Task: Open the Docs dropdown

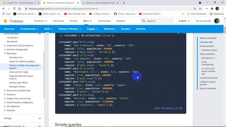Action: 87,21
